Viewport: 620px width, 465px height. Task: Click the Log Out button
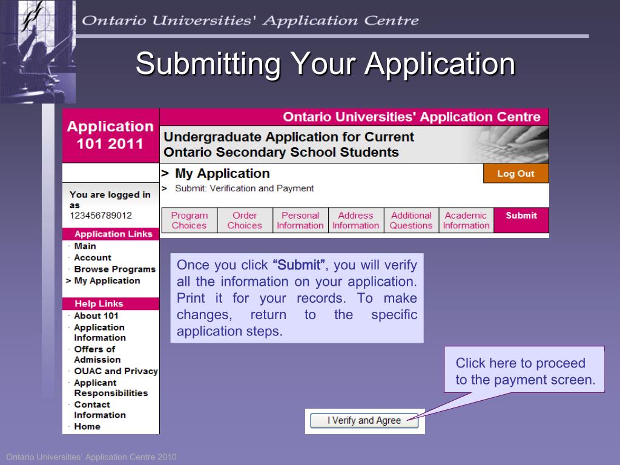pos(516,174)
